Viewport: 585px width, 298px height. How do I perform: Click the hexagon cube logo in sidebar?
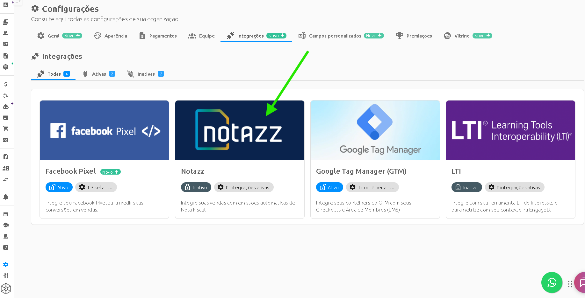click(x=6, y=289)
